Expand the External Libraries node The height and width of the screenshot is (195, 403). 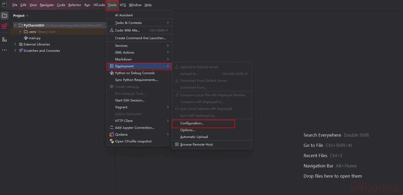(x=15, y=44)
